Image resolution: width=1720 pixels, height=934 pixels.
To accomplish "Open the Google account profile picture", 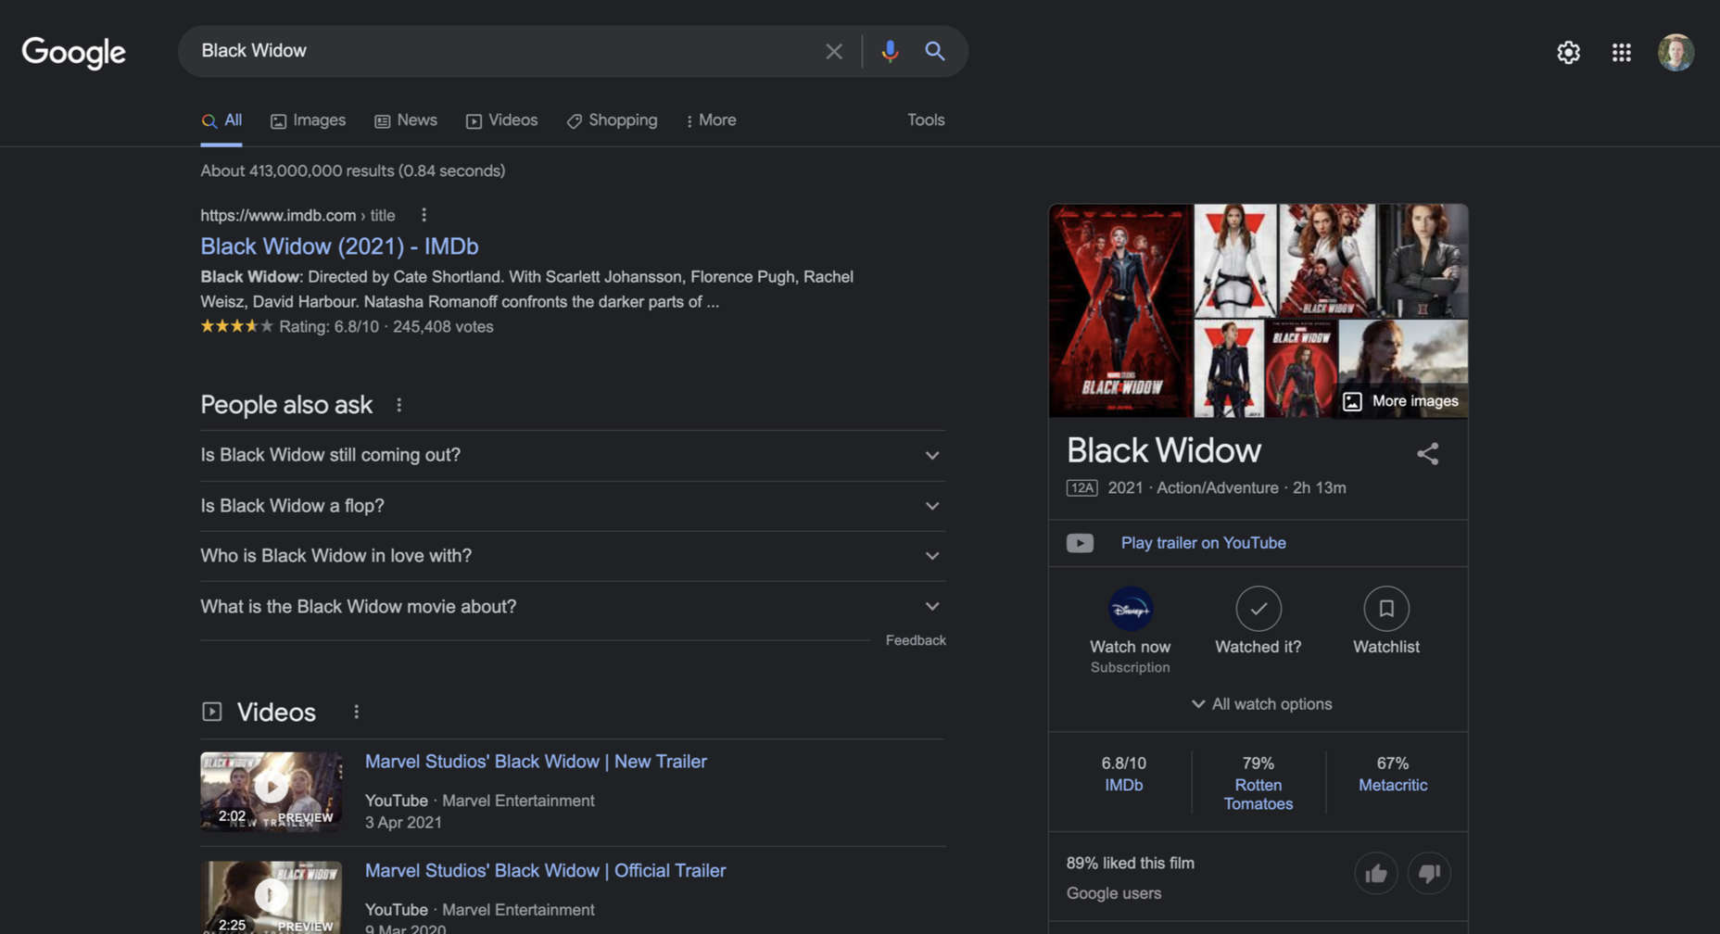I will 1676,53.
